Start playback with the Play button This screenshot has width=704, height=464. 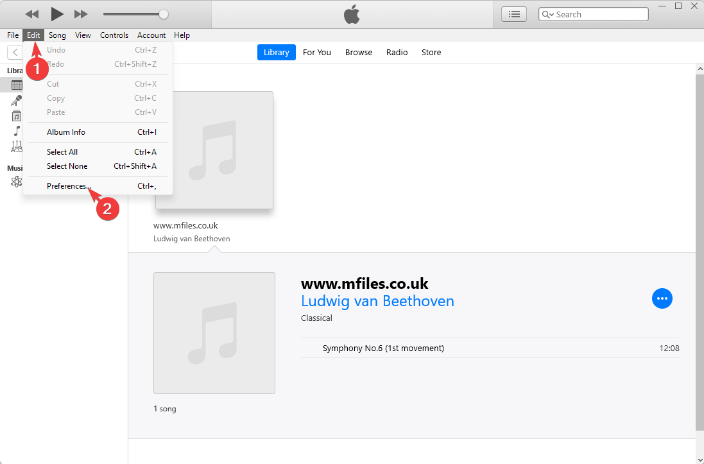(56, 14)
